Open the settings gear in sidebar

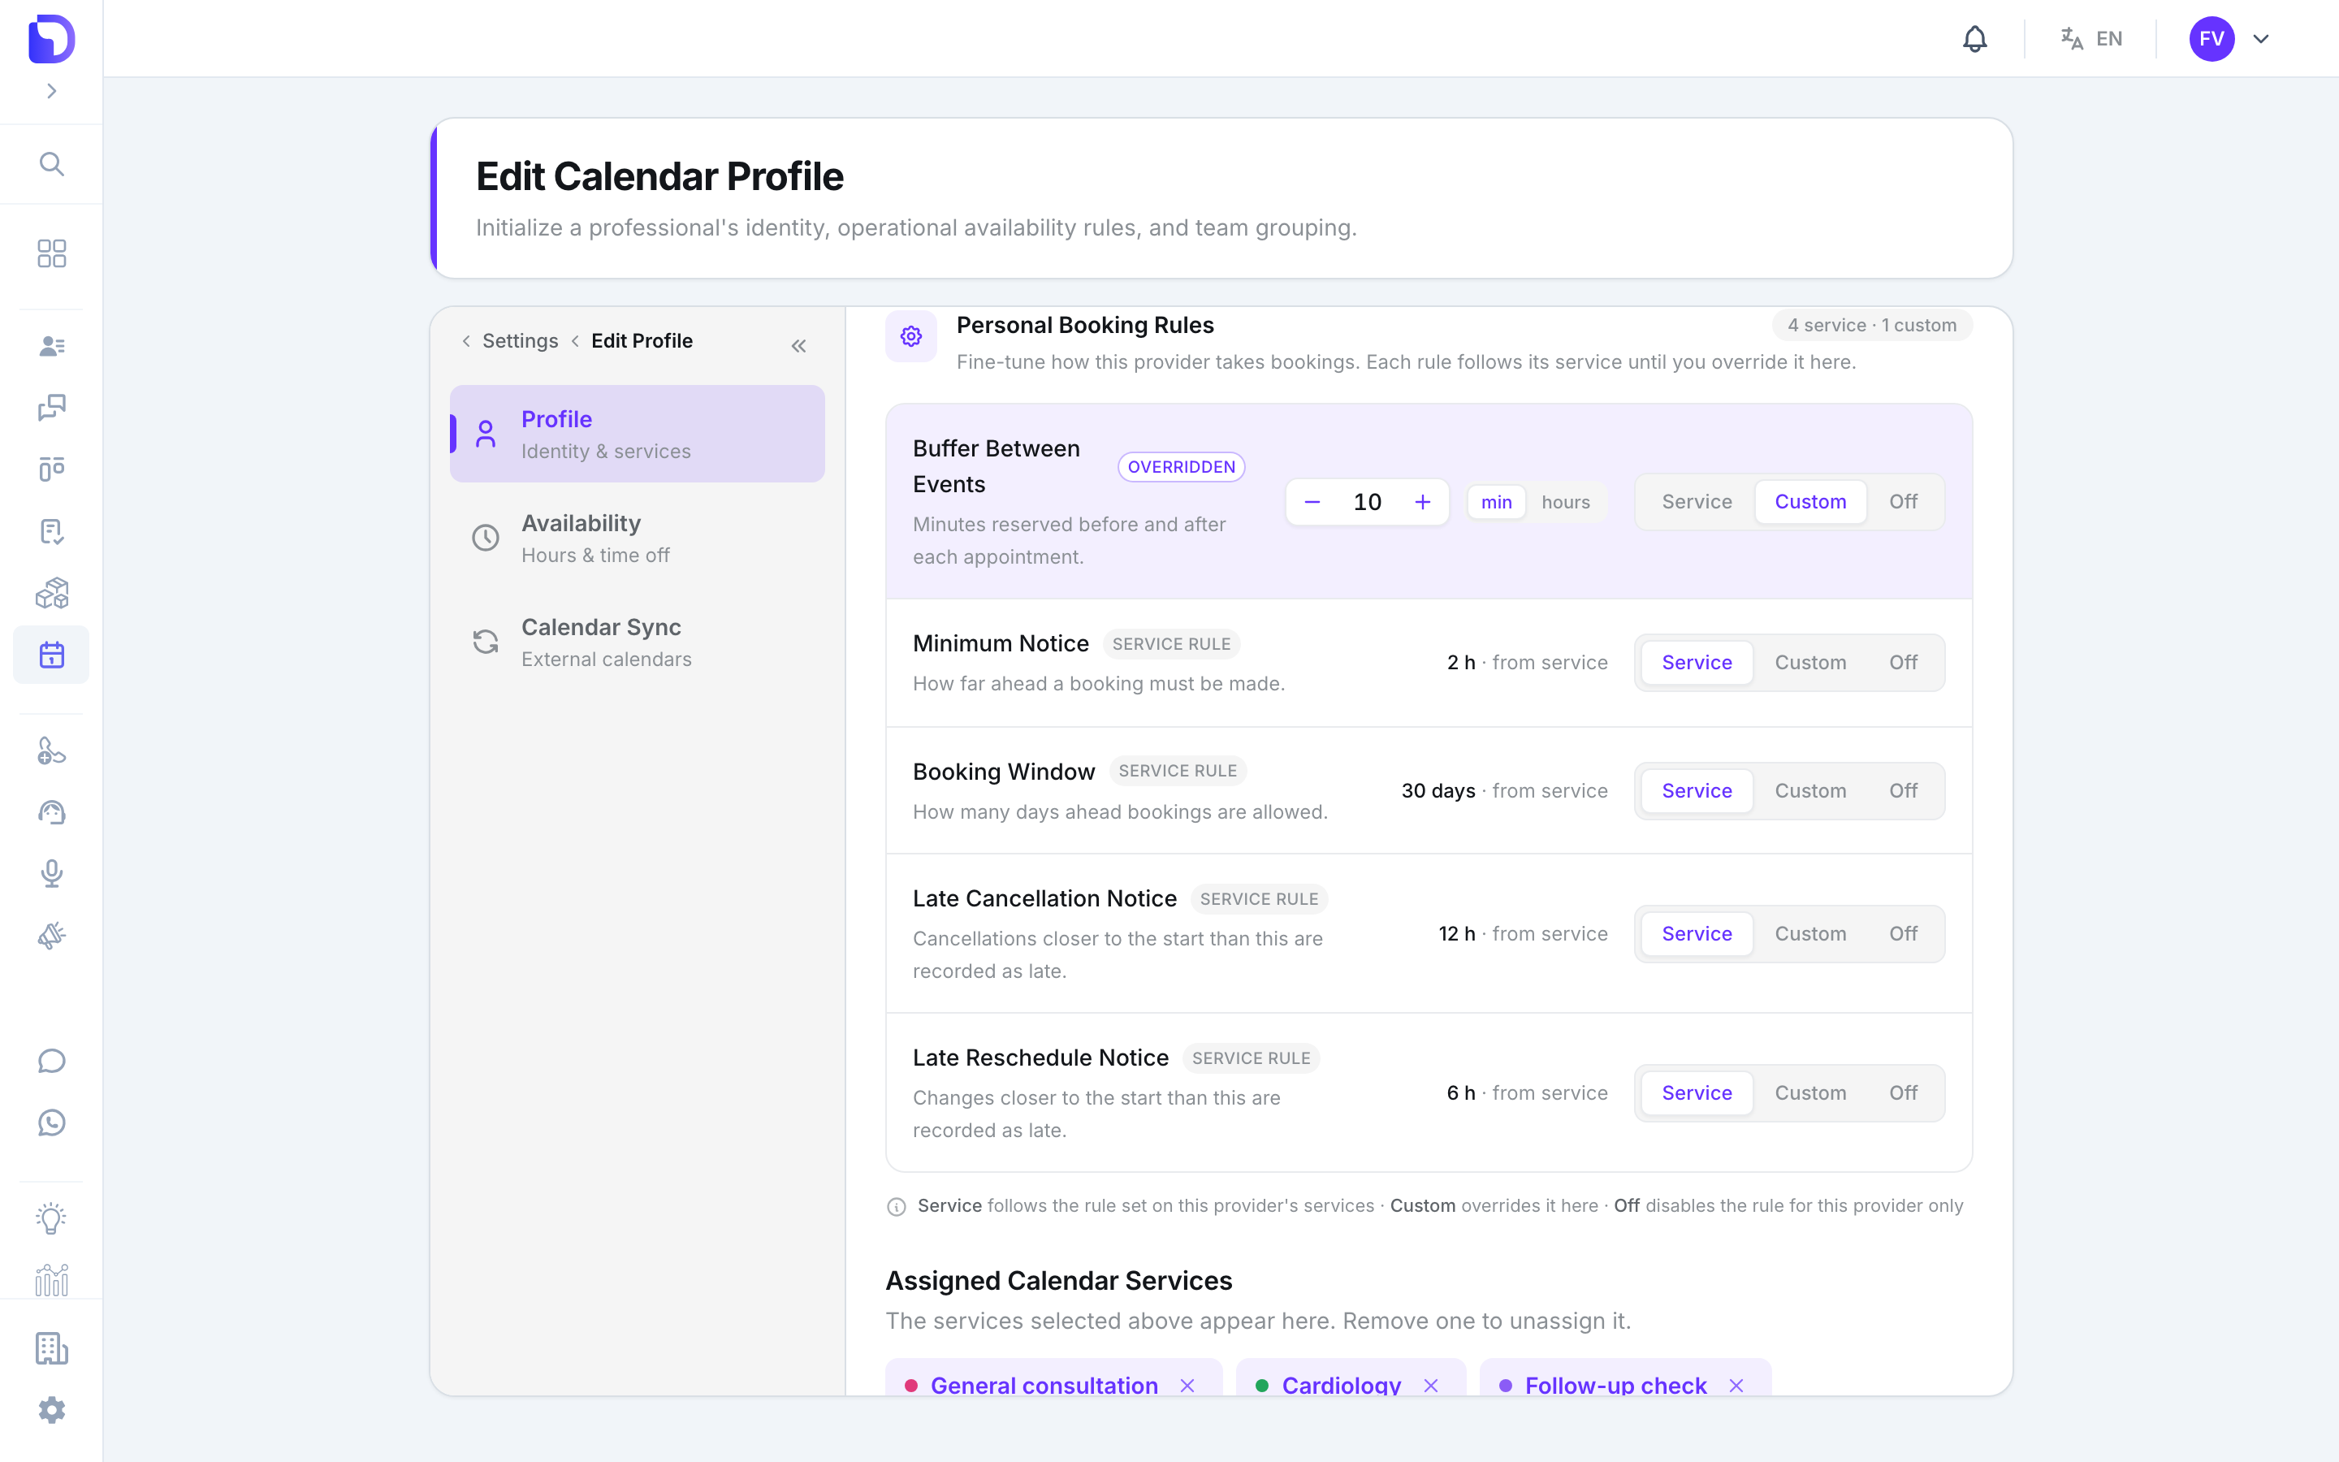[x=51, y=1411]
